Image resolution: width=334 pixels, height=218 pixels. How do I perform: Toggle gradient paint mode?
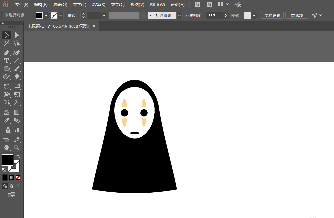[12, 177]
